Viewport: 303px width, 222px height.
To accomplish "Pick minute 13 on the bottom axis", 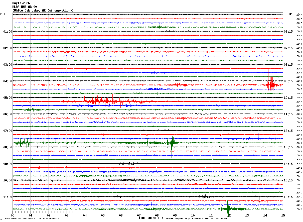I will pos(247,215).
